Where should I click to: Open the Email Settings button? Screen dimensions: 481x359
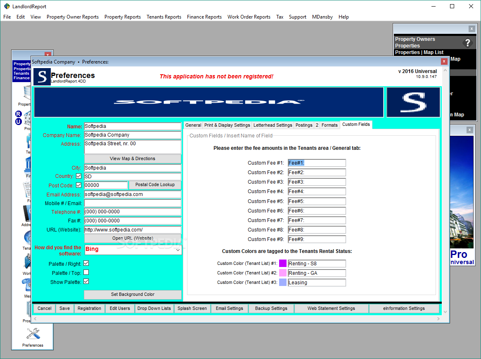[230, 308]
